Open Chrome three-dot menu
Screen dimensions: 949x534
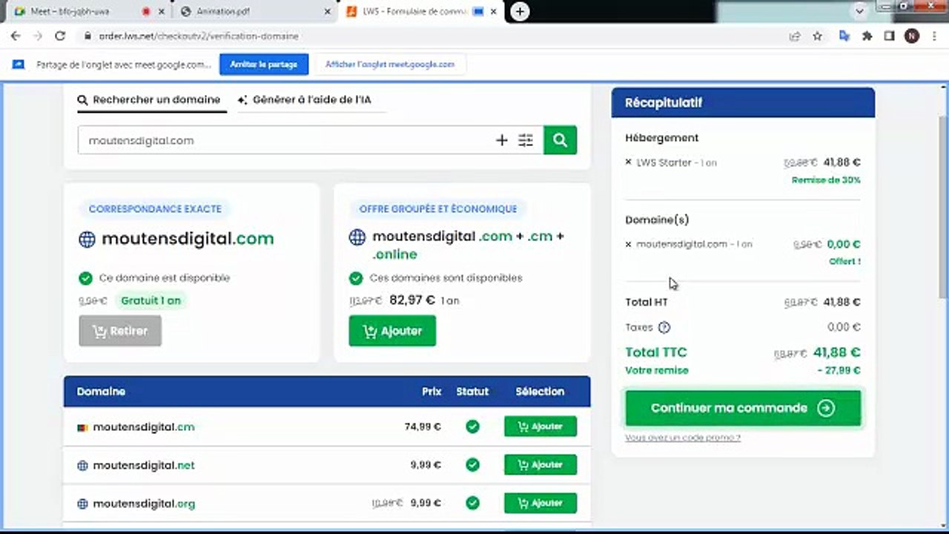[934, 36]
